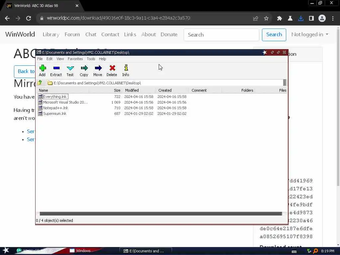Open the Contact link on WinWorld
This screenshot has height=255, width=340.
tap(110, 35)
